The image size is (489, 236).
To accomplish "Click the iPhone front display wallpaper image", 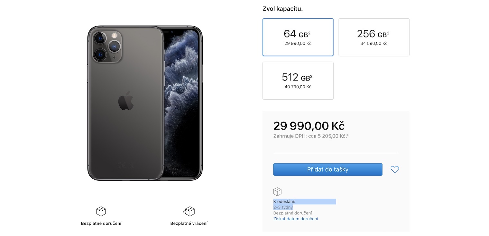I will (x=182, y=96).
